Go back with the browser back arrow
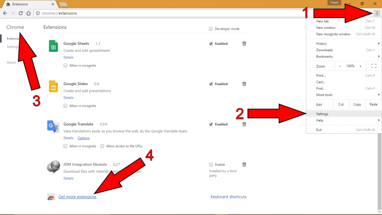Image resolution: width=382 pixels, height=215 pixels. pyautogui.click(x=5, y=13)
